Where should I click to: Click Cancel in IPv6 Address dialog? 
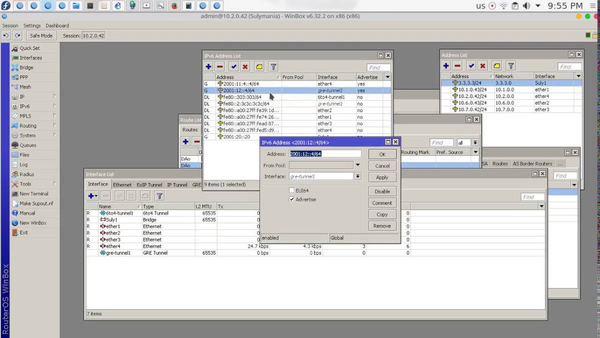382,166
